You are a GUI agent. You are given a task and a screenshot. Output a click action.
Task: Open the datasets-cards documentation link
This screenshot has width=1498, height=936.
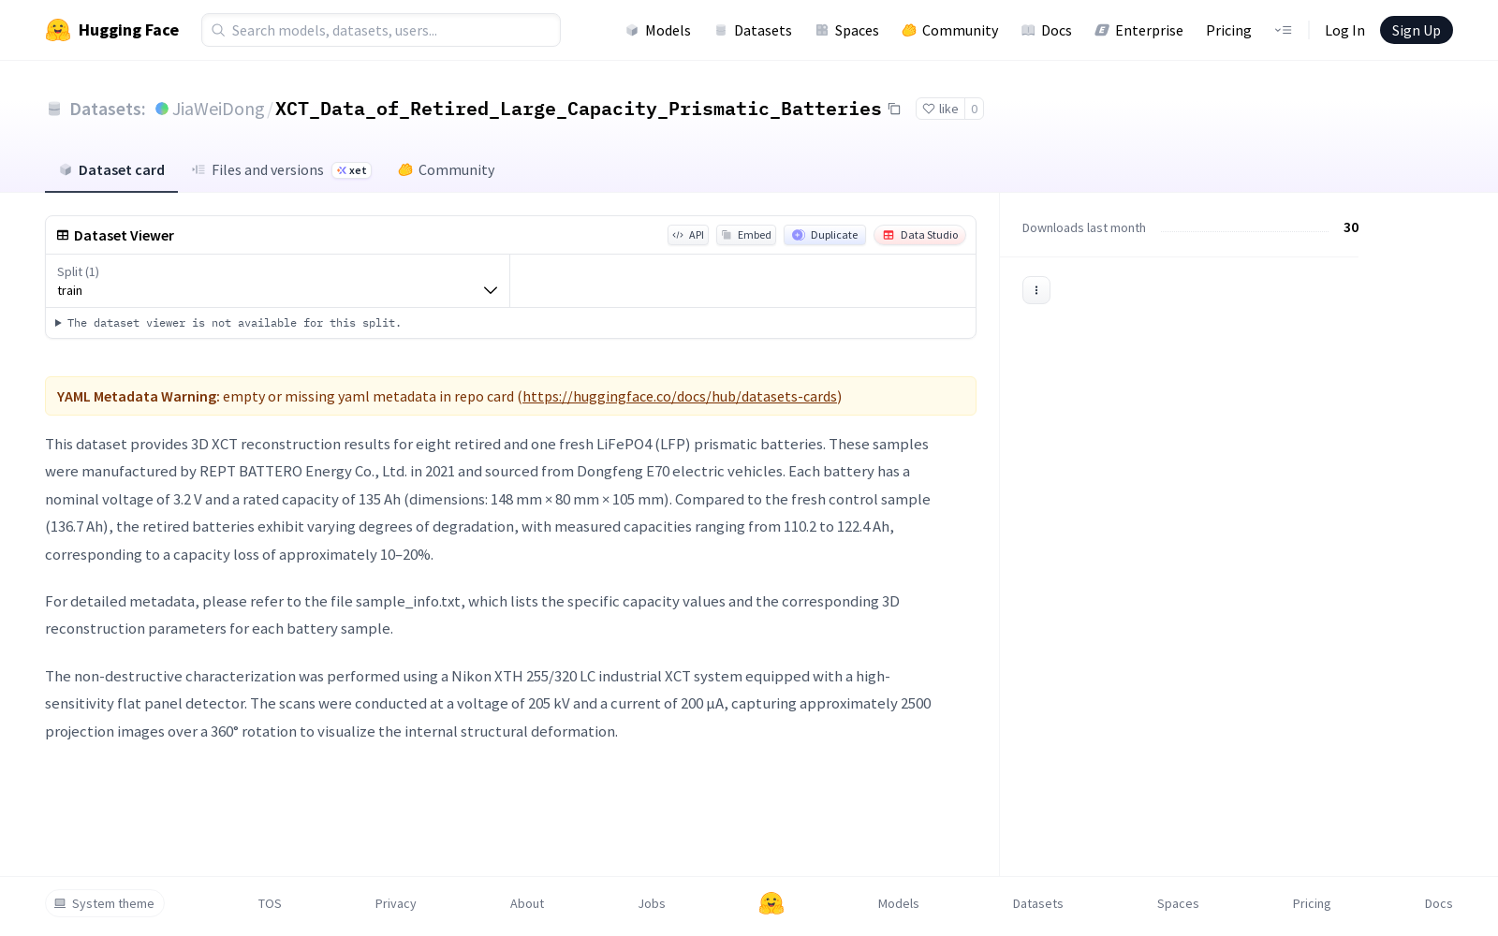(x=680, y=396)
